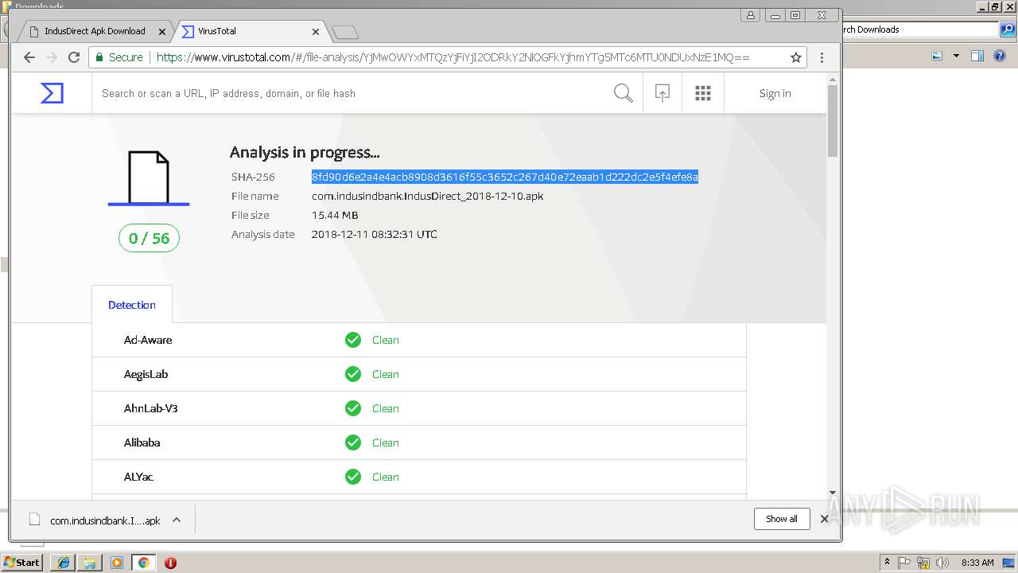Launch Internet Explorer from taskbar
1018x573 pixels.
[x=63, y=563]
